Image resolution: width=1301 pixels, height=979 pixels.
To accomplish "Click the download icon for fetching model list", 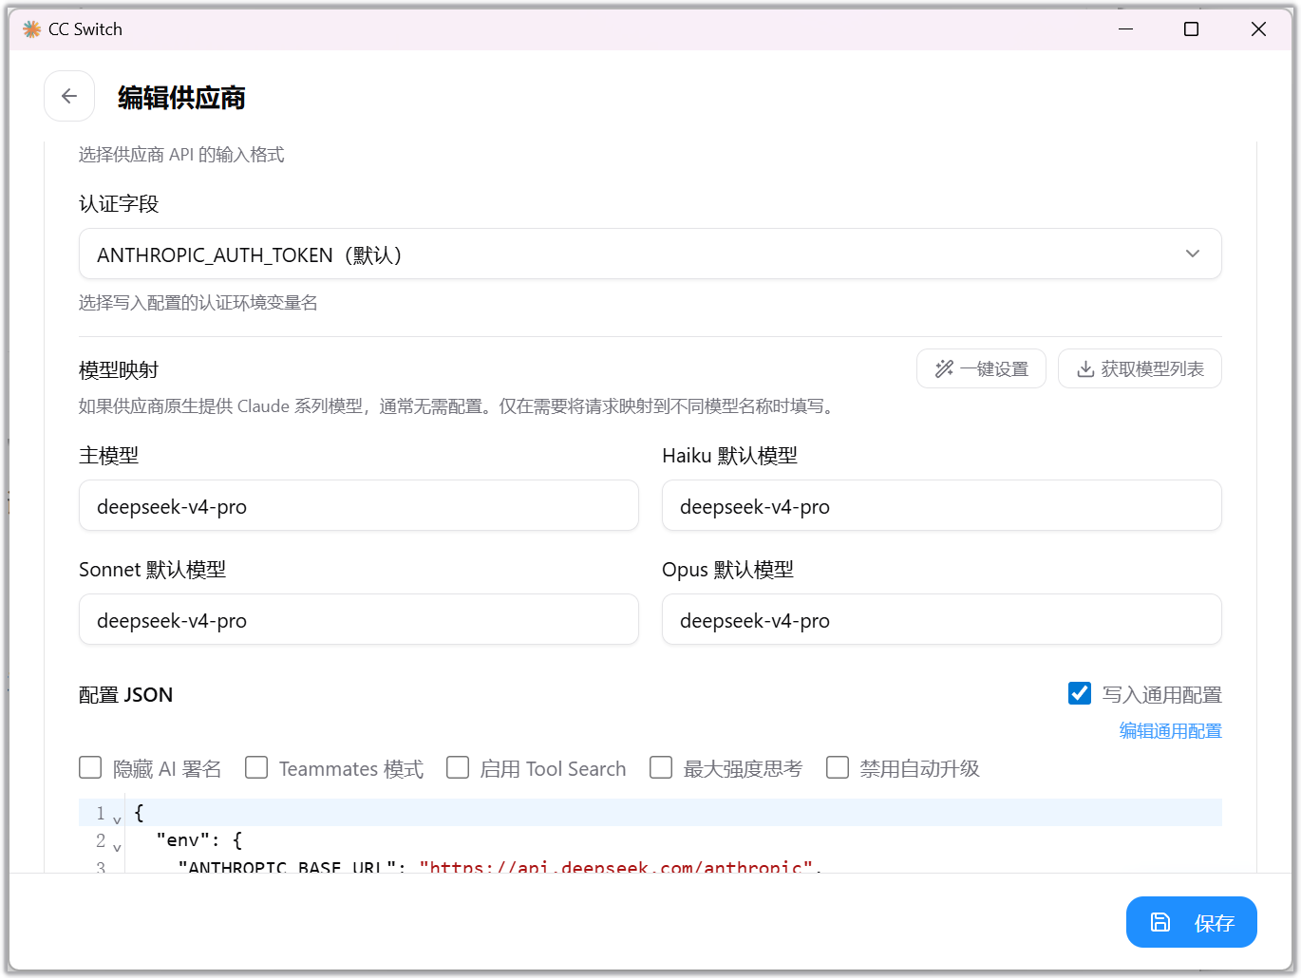I will (x=1084, y=369).
